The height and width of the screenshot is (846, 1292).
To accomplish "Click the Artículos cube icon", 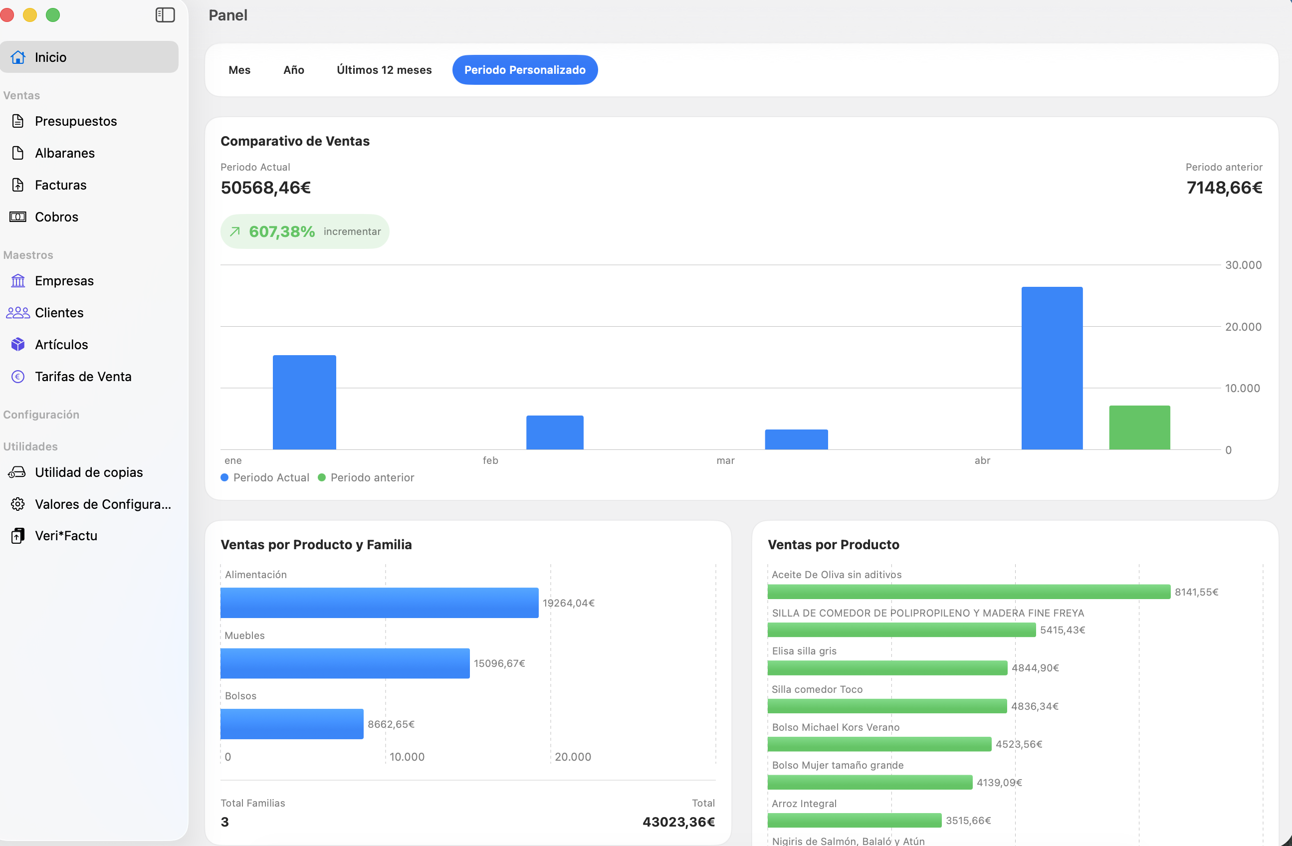I will (x=18, y=345).
